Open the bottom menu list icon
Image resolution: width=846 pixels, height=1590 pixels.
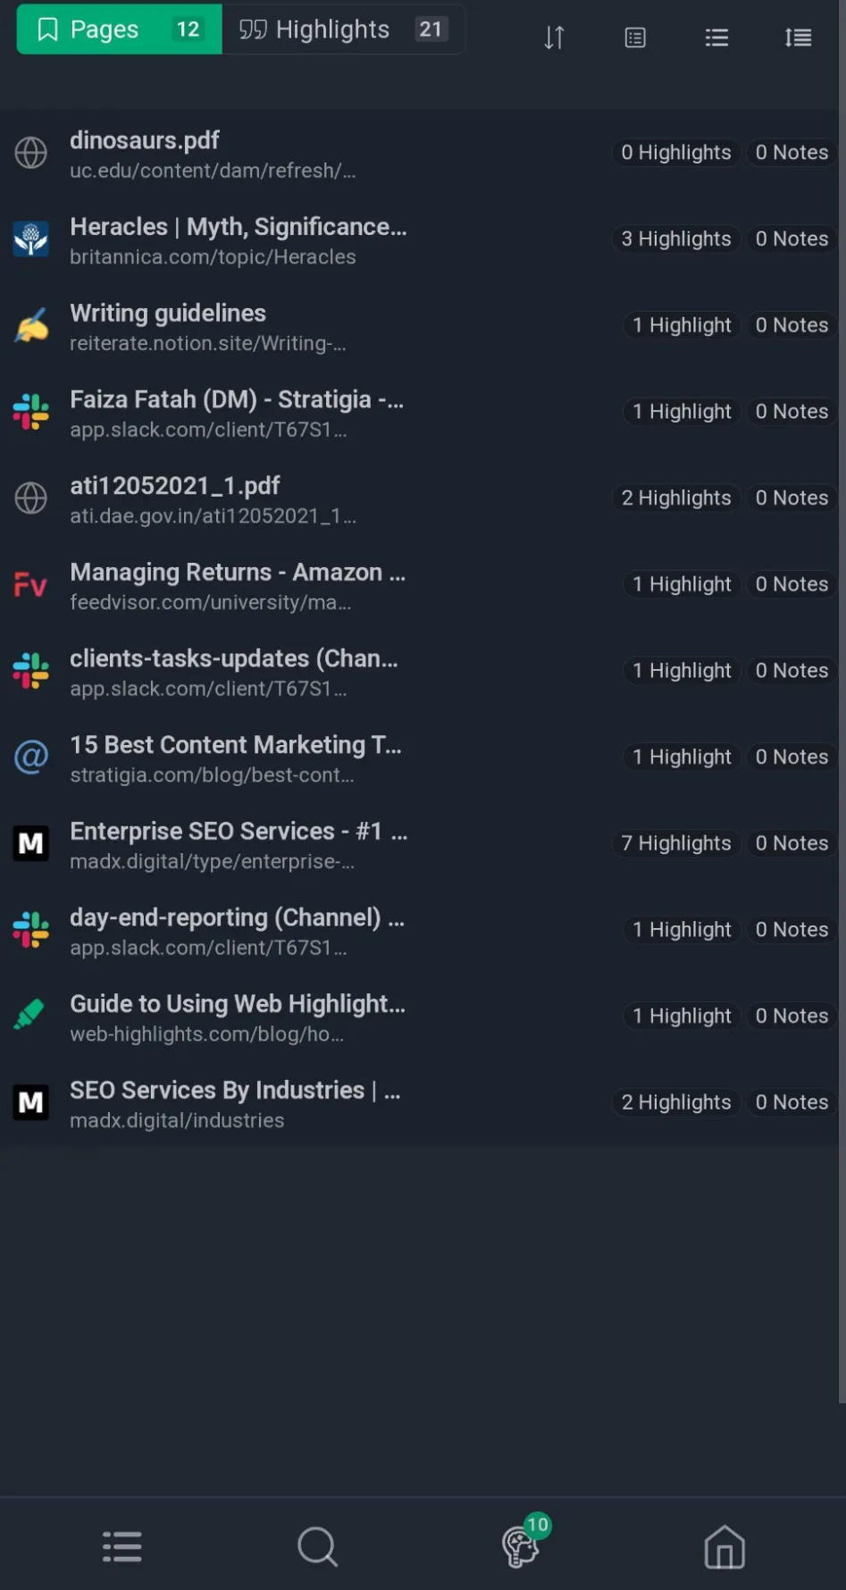point(122,1547)
